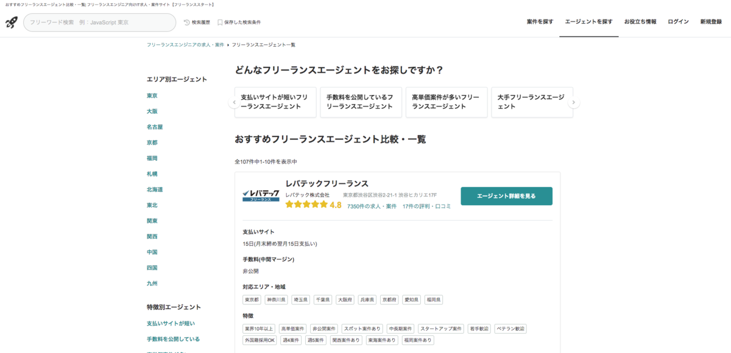Open 手数料を公開している sidebar link
The height and width of the screenshot is (353, 731).
(174, 339)
